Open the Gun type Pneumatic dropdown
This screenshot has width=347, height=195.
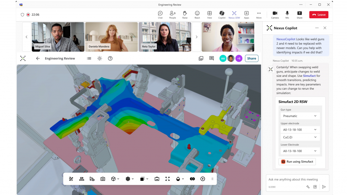click(300, 115)
